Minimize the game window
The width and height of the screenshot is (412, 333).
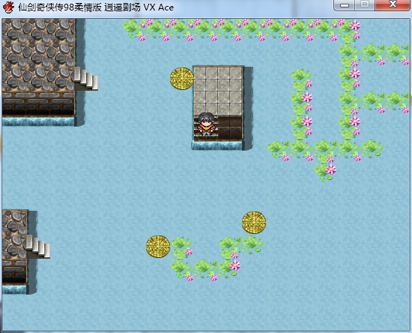click(345, 5)
